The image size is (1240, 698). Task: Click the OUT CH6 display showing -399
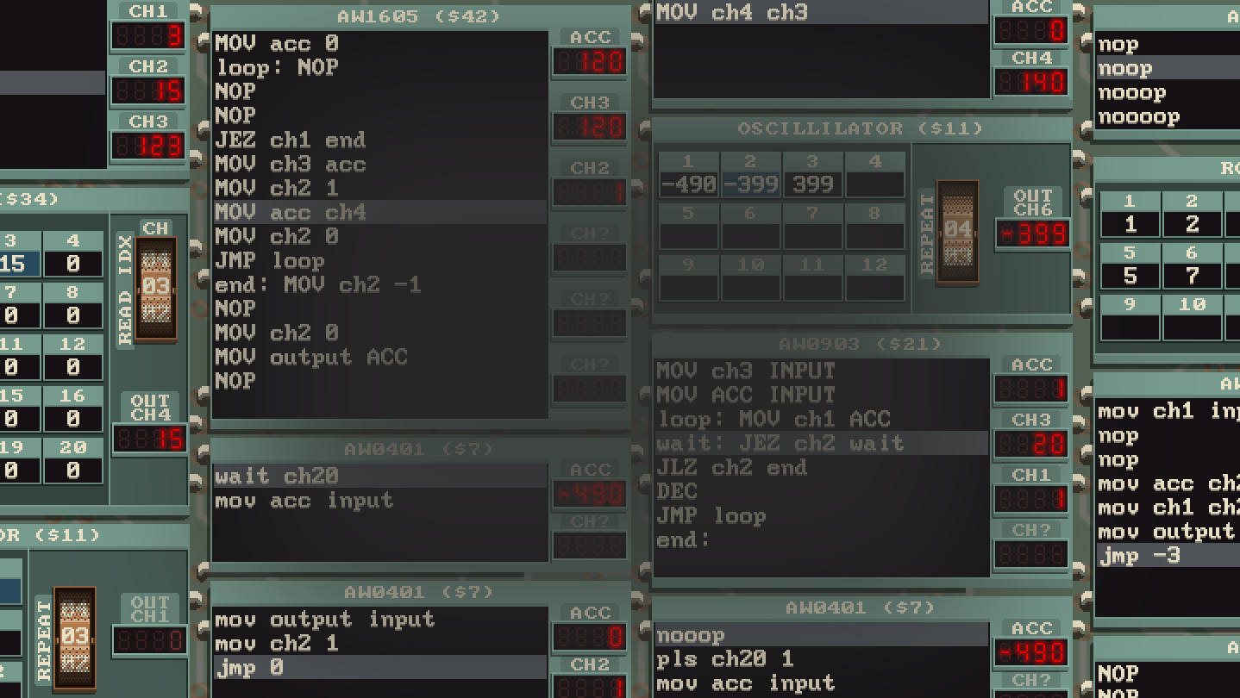[x=1032, y=234]
